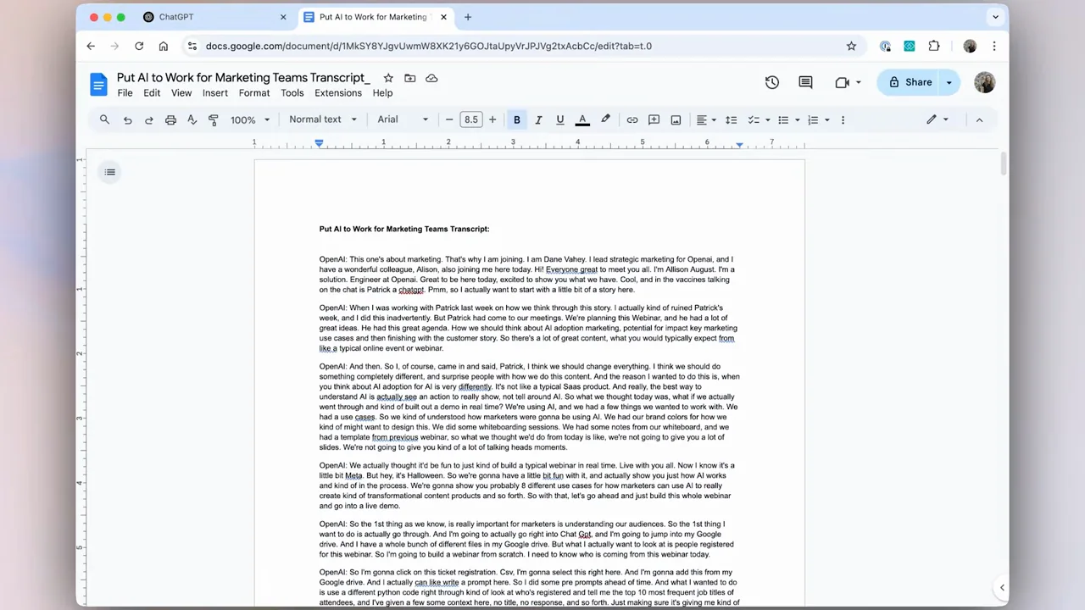
Task: Open the Tools menu
Action: [292, 93]
